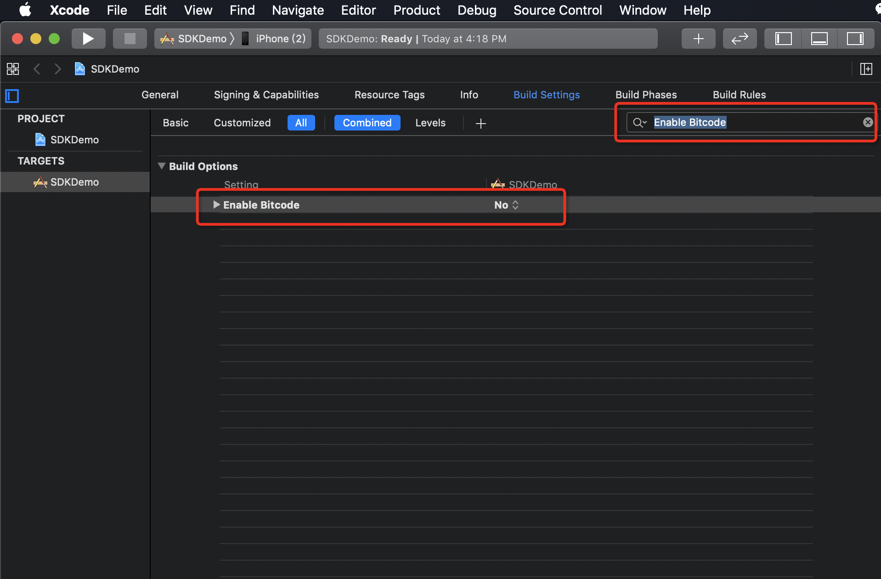Stop the running task
This screenshot has height=579, width=881.
click(x=130, y=39)
